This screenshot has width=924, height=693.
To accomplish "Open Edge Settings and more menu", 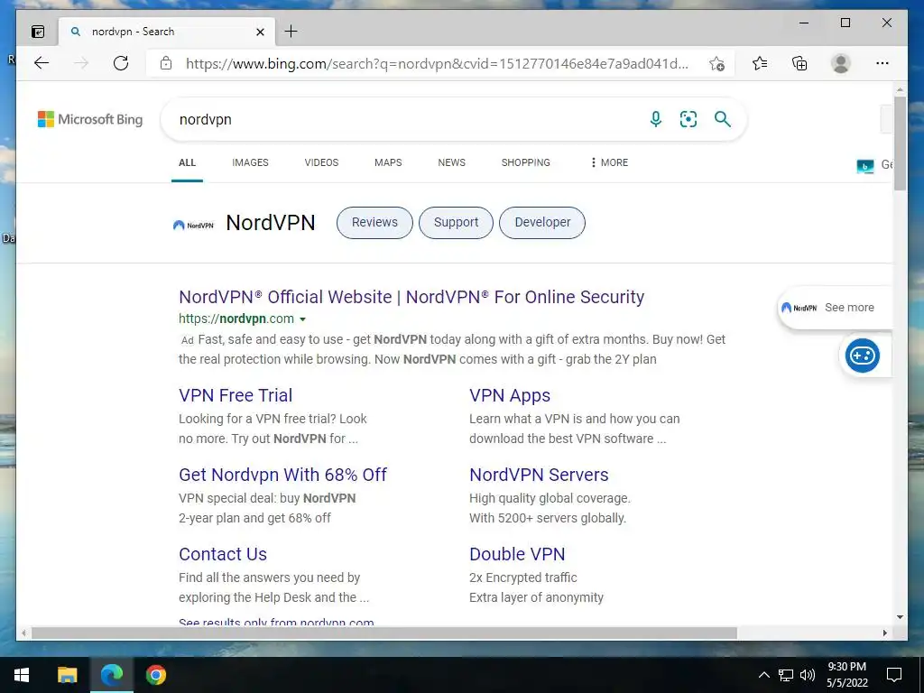I will click(882, 63).
